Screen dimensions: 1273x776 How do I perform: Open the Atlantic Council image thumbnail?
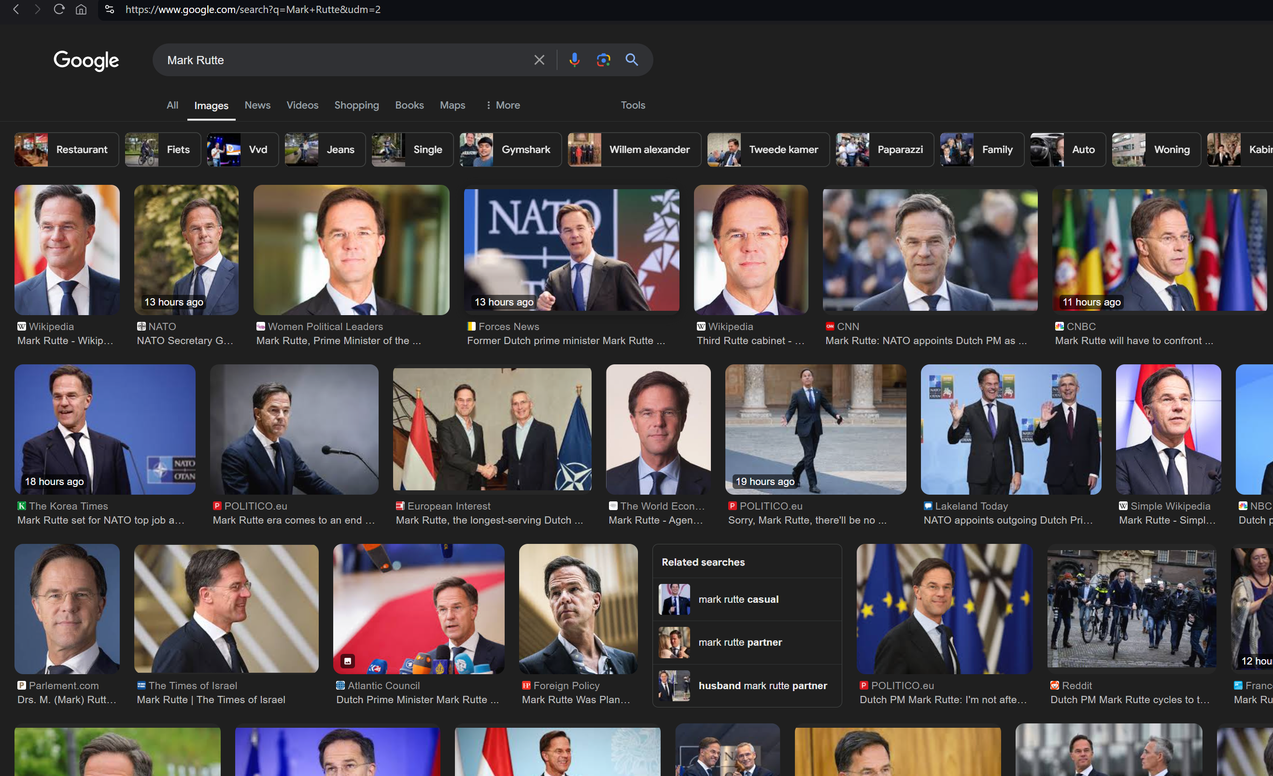click(x=419, y=609)
